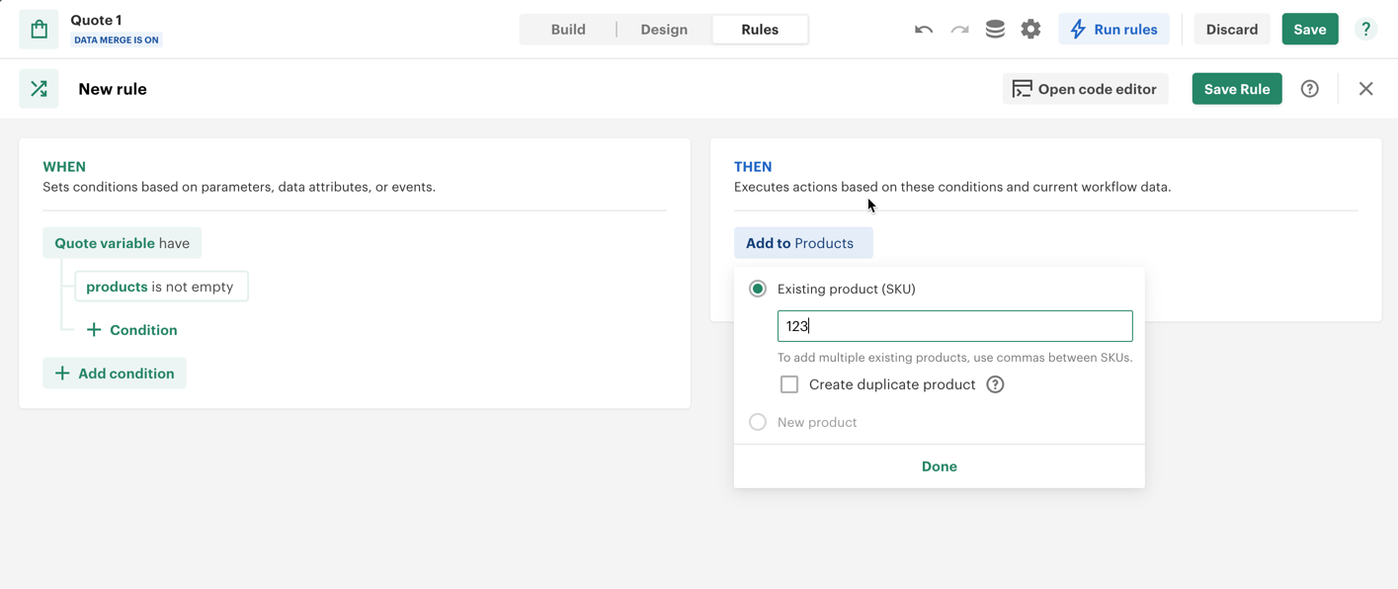
Task: Switch to the Build tab
Action: (567, 29)
